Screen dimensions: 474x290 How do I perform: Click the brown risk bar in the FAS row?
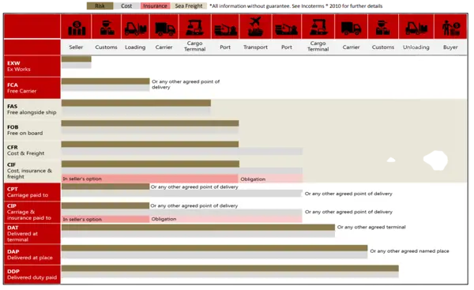coord(136,103)
